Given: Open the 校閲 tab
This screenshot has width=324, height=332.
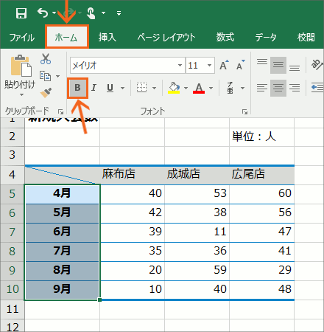Looking at the screenshot, I should point(306,38).
